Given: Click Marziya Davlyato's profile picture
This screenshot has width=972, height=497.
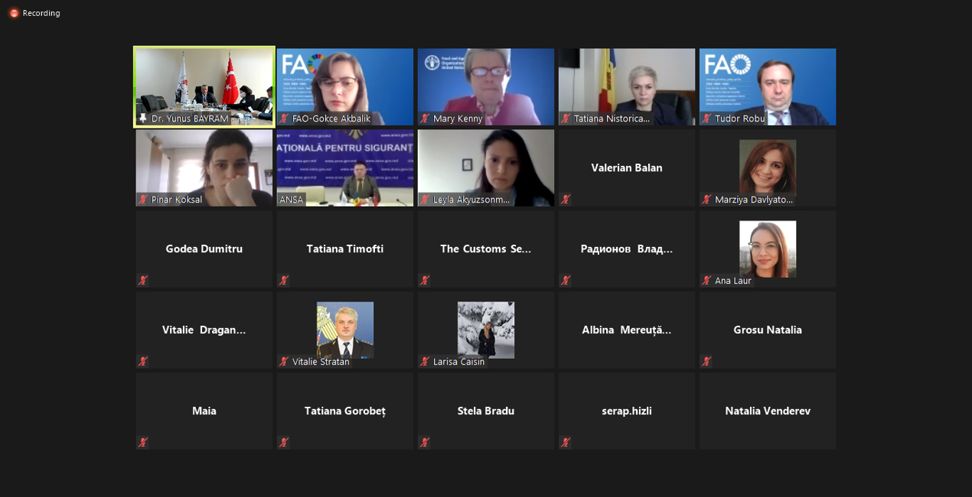Looking at the screenshot, I should click(x=768, y=167).
